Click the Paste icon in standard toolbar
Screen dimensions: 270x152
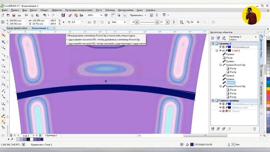pyautogui.click(x=38, y=15)
